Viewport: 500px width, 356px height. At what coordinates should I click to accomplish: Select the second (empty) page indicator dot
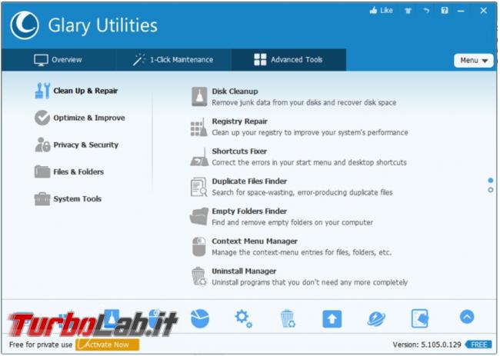click(x=491, y=190)
